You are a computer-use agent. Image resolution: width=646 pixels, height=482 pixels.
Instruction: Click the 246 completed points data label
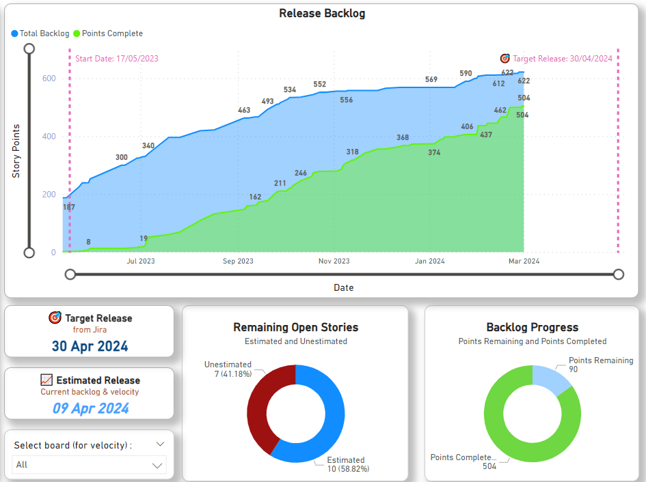pos(301,173)
